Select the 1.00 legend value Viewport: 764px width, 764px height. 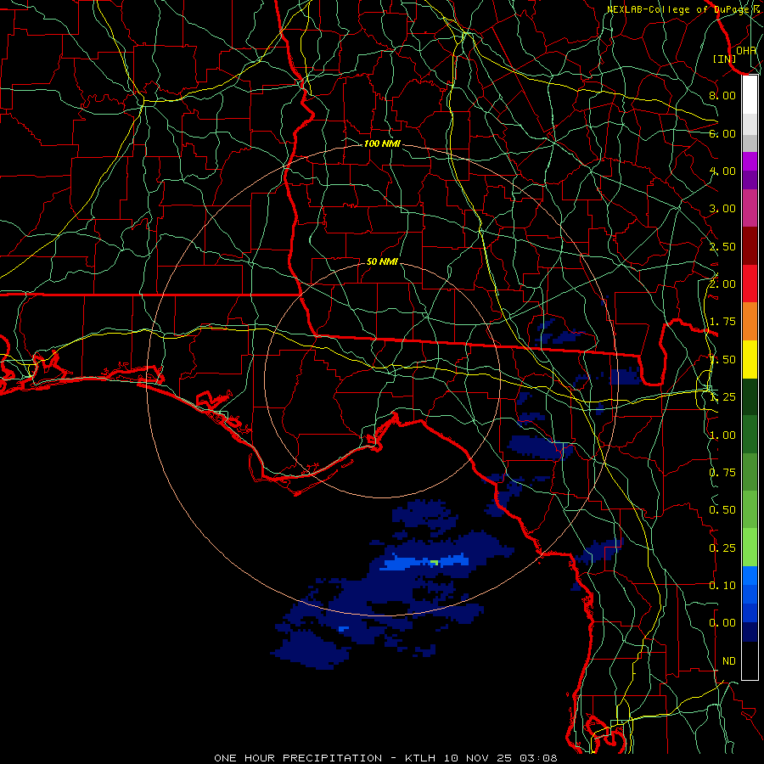(x=722, y=435)
